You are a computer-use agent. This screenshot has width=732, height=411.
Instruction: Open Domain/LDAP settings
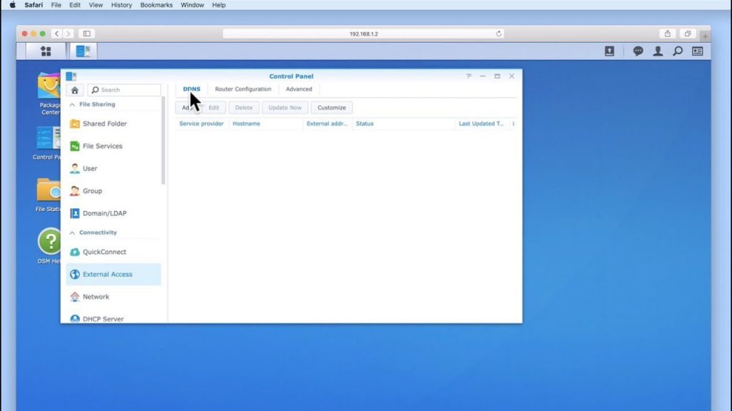[x=114, y=213]
